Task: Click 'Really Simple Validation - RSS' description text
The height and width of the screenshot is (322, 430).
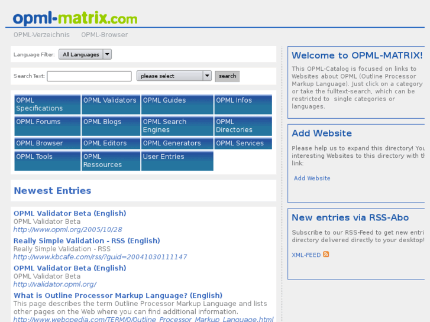Action: tap(62, 249)
